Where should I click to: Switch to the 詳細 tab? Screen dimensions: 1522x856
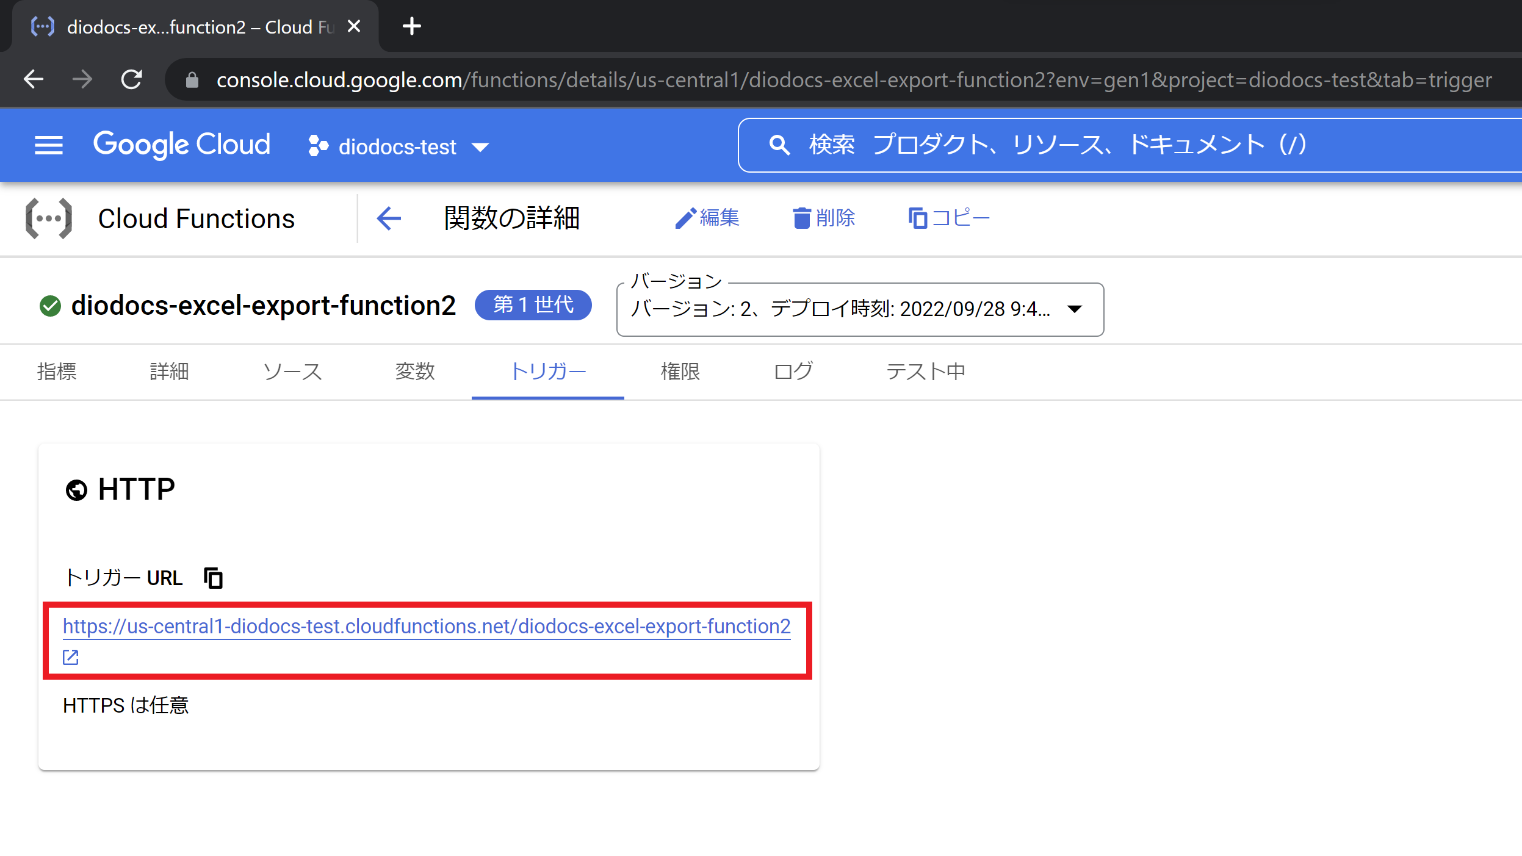(169, 372)
